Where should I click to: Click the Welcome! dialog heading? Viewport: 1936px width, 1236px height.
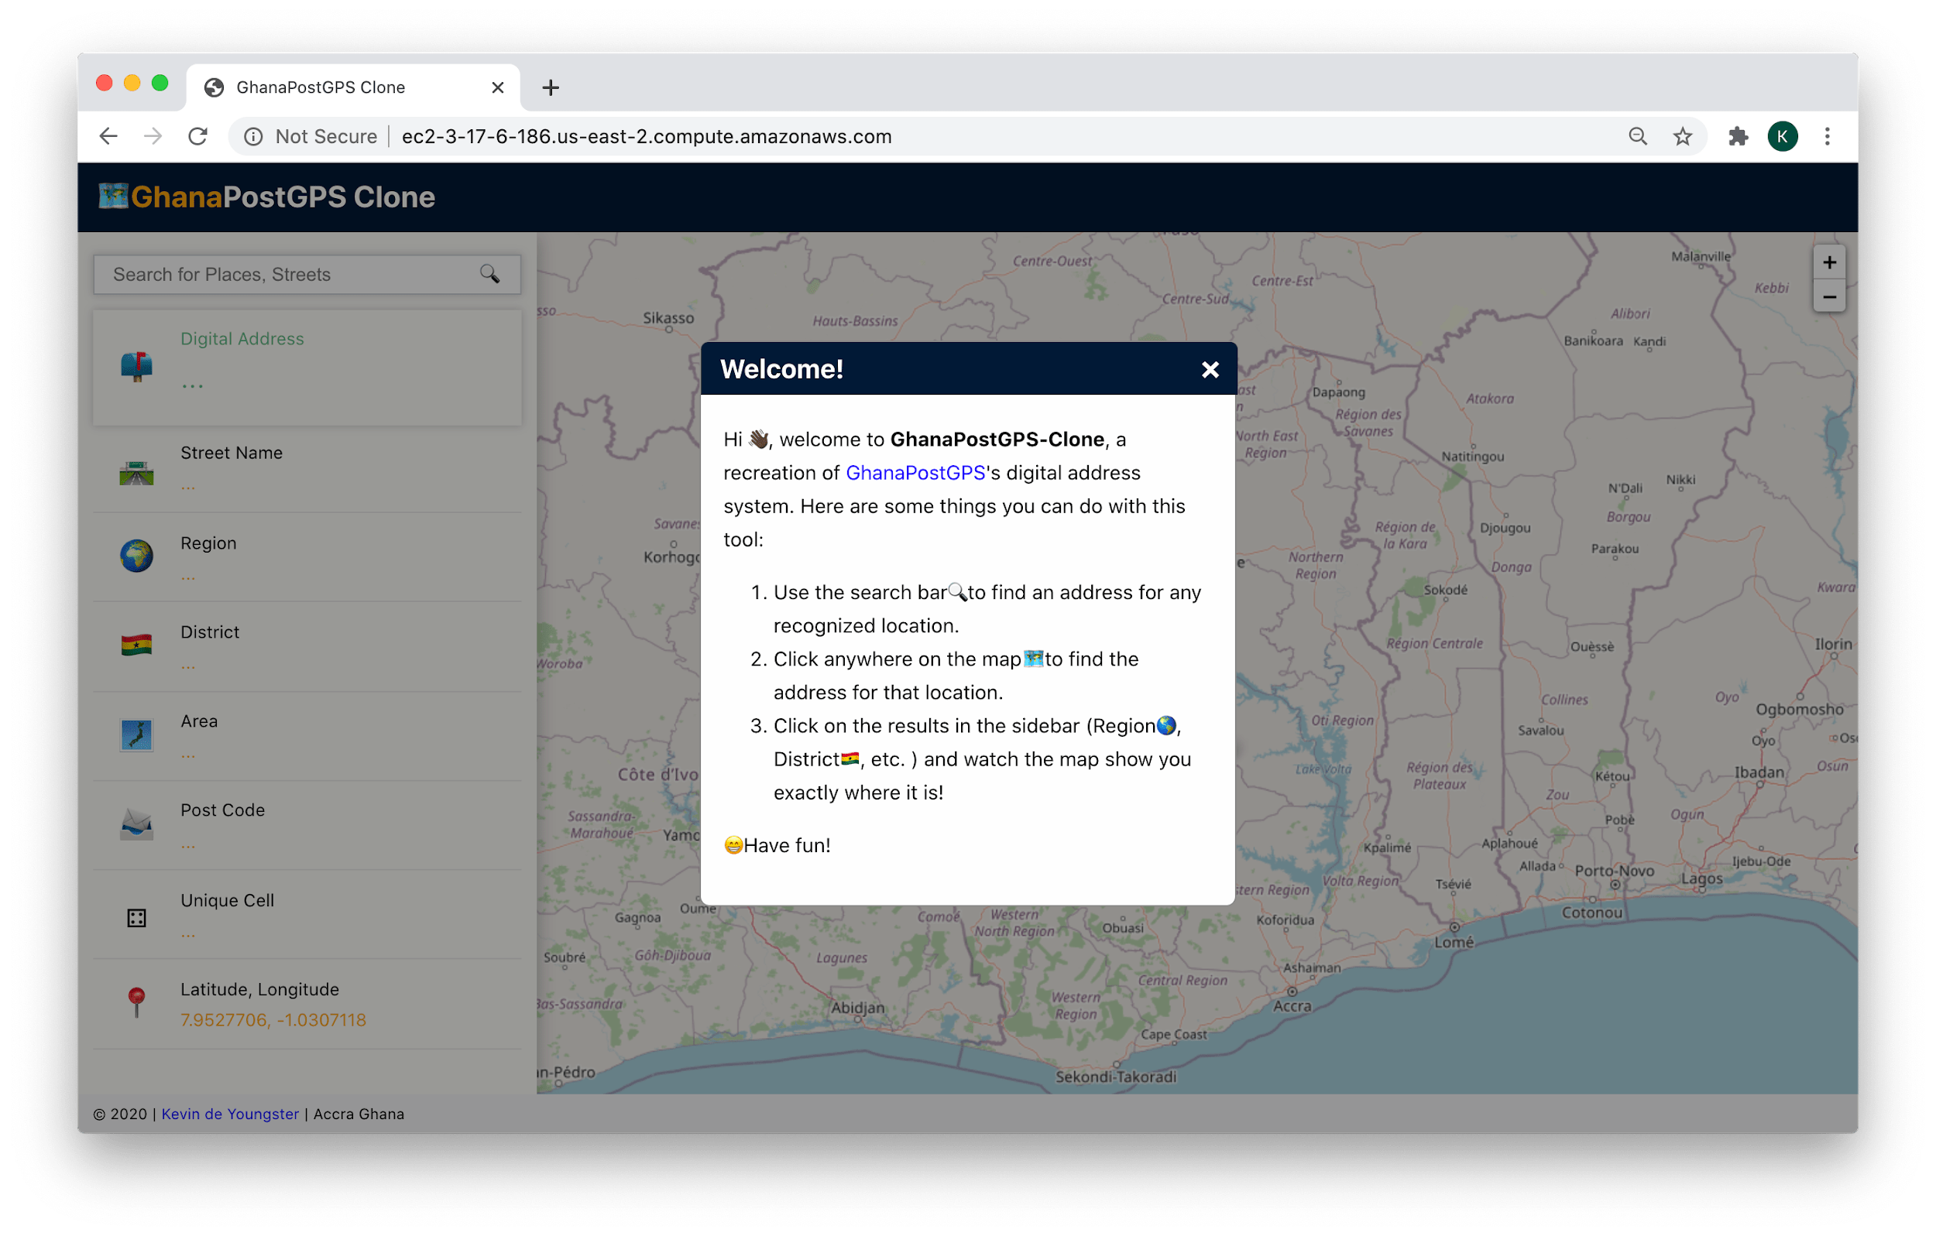coord(781,369)
